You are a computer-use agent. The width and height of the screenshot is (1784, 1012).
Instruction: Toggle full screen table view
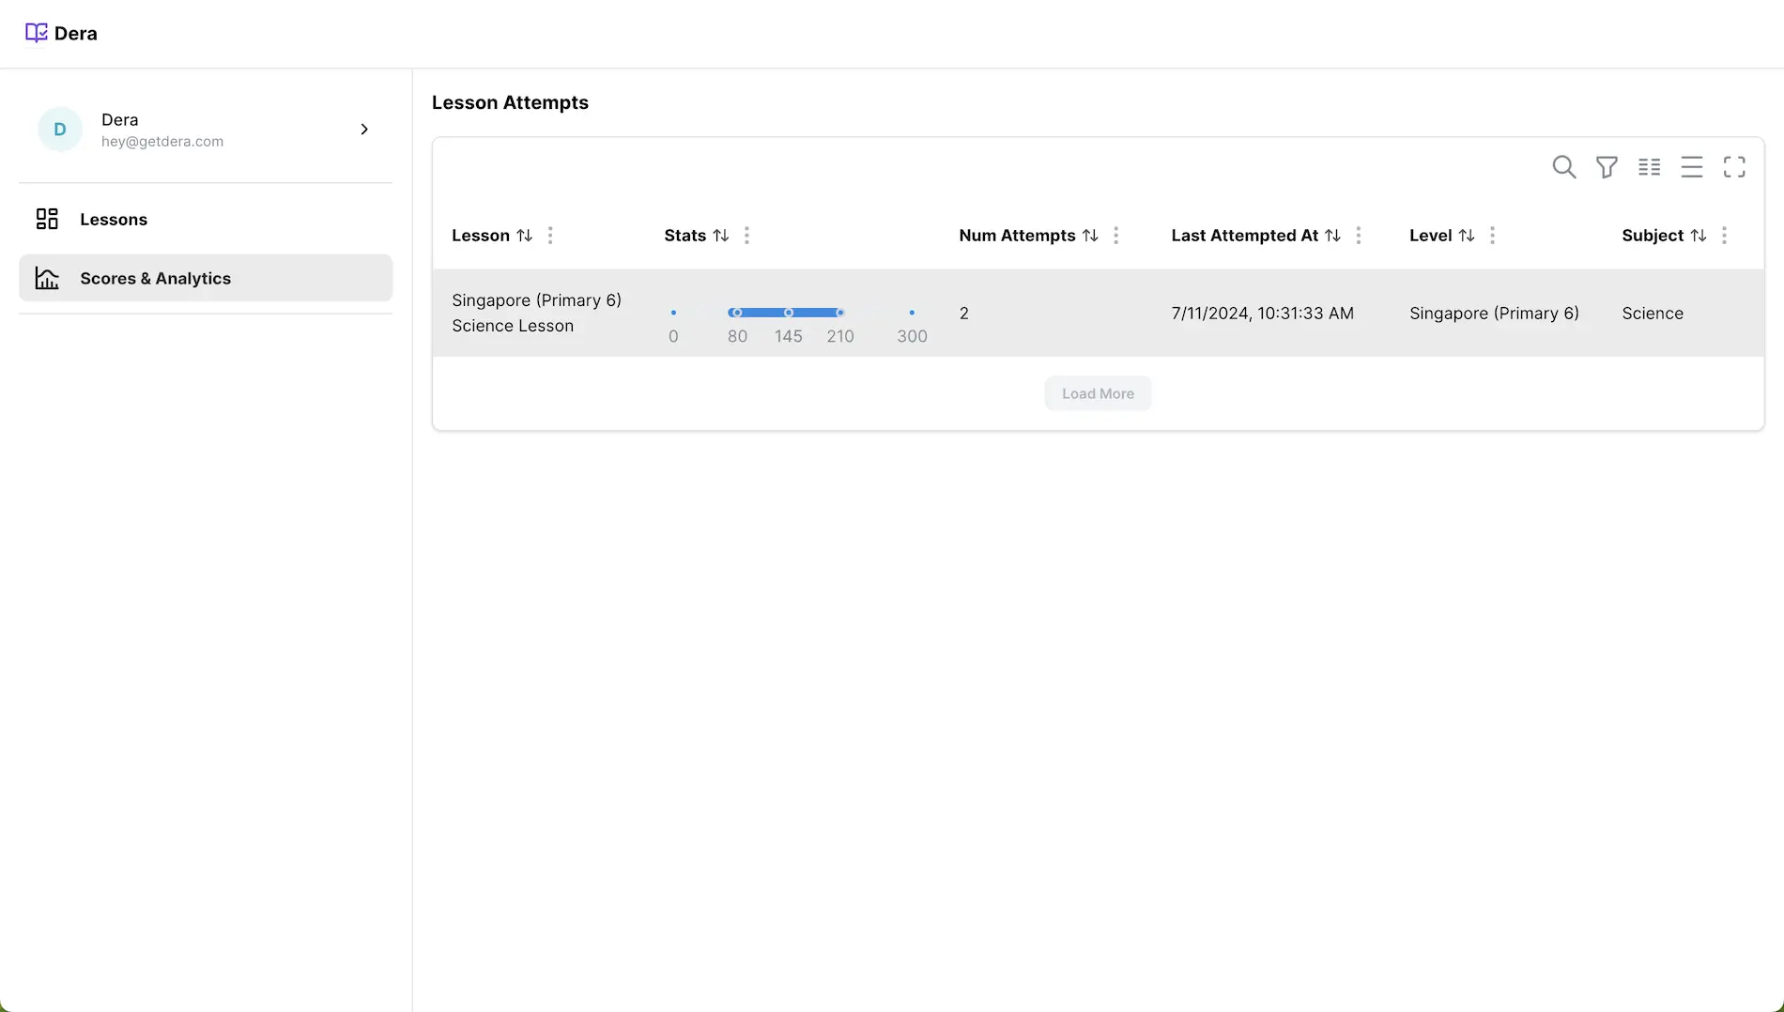[x=1734, y=167]
